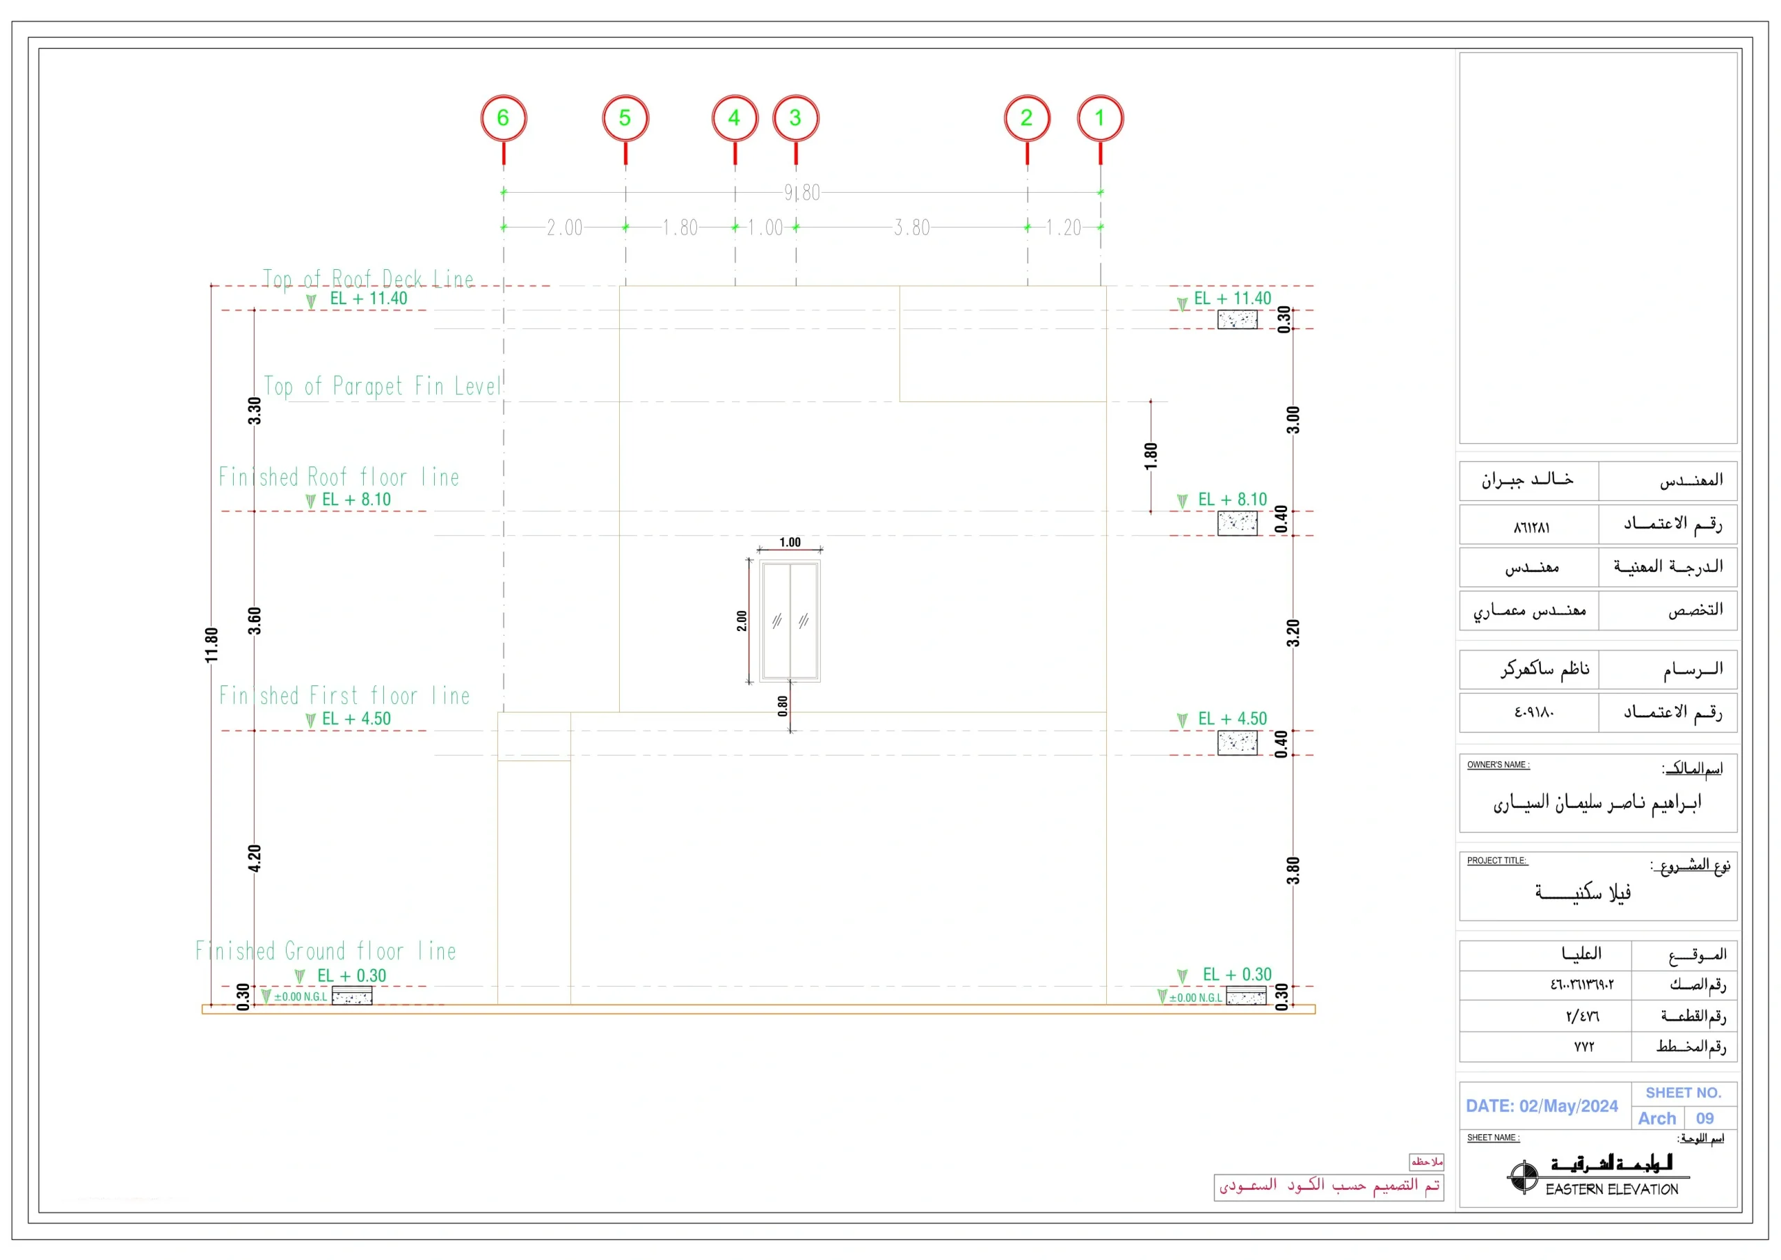
Task: Click grid bubble number 6
Action: (x=504, y=118)
